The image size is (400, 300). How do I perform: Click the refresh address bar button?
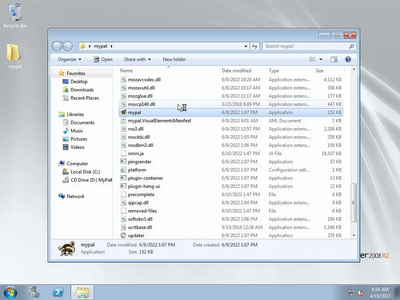(x=255, y=46)
